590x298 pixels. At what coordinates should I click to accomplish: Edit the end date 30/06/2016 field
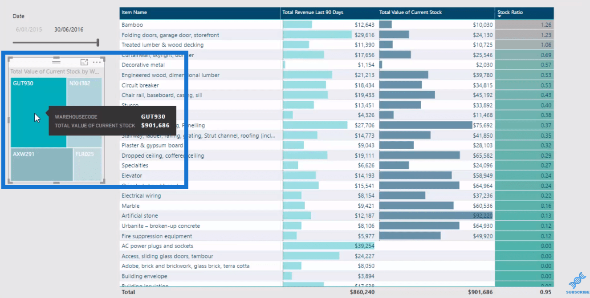coord(69,30)
